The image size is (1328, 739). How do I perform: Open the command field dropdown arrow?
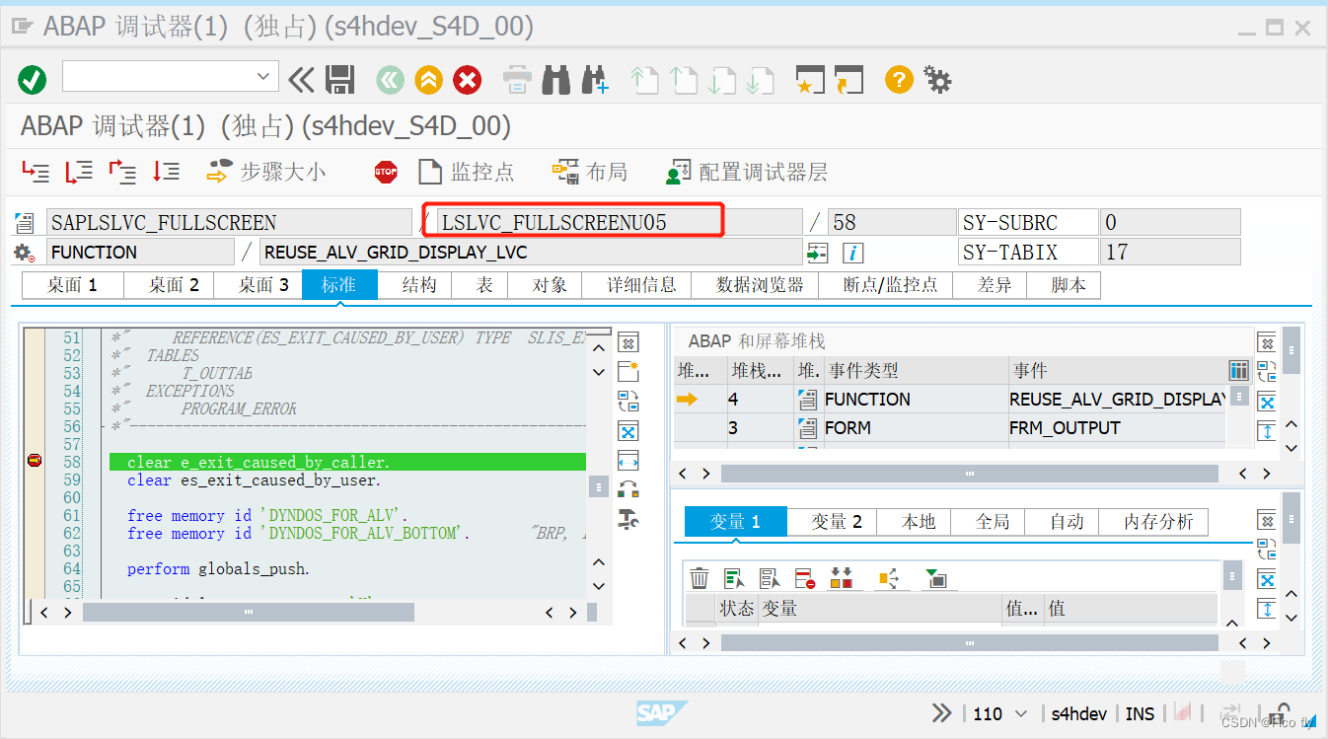pyautogui.click(x=264, y=75)
